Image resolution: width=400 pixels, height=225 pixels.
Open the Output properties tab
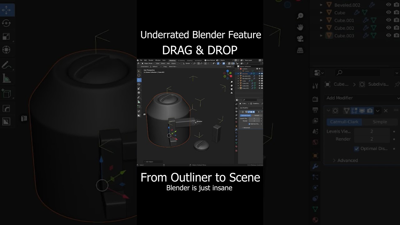(x=236, y=112)
